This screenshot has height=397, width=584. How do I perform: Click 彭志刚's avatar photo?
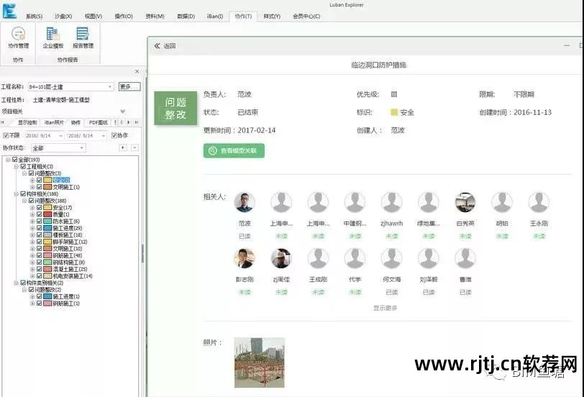pyautogui.click(x=245, y=258)
